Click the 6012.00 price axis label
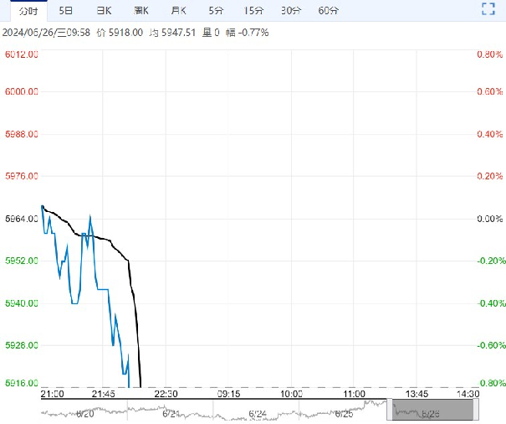The width and height of the screenshot is (506, 424). point(22,54)
